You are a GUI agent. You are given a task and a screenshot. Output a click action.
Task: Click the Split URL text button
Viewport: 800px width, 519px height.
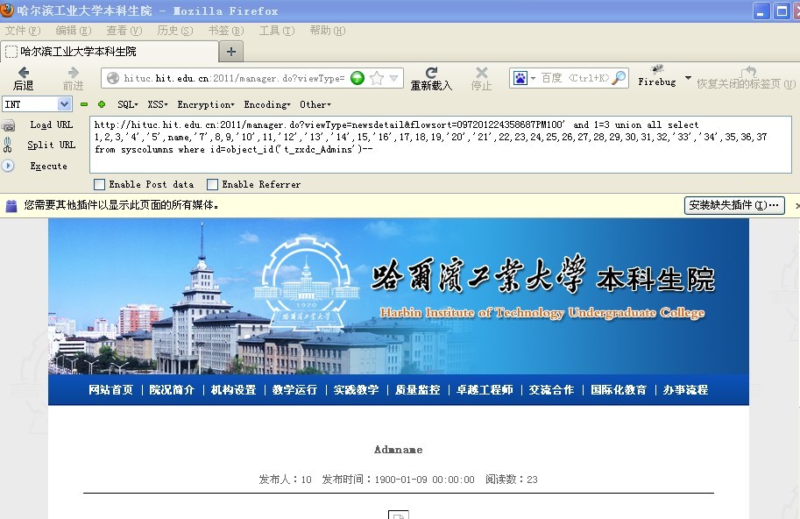click(x=51, y=145)
